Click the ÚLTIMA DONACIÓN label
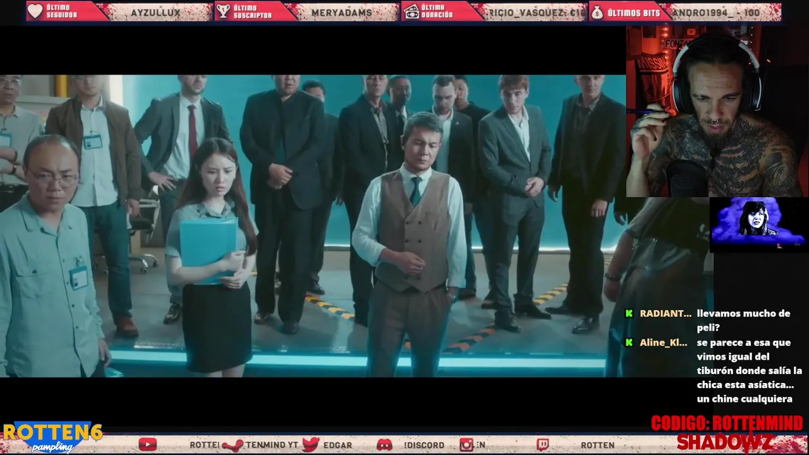This screenshot has width=809, height=455. 437,11
